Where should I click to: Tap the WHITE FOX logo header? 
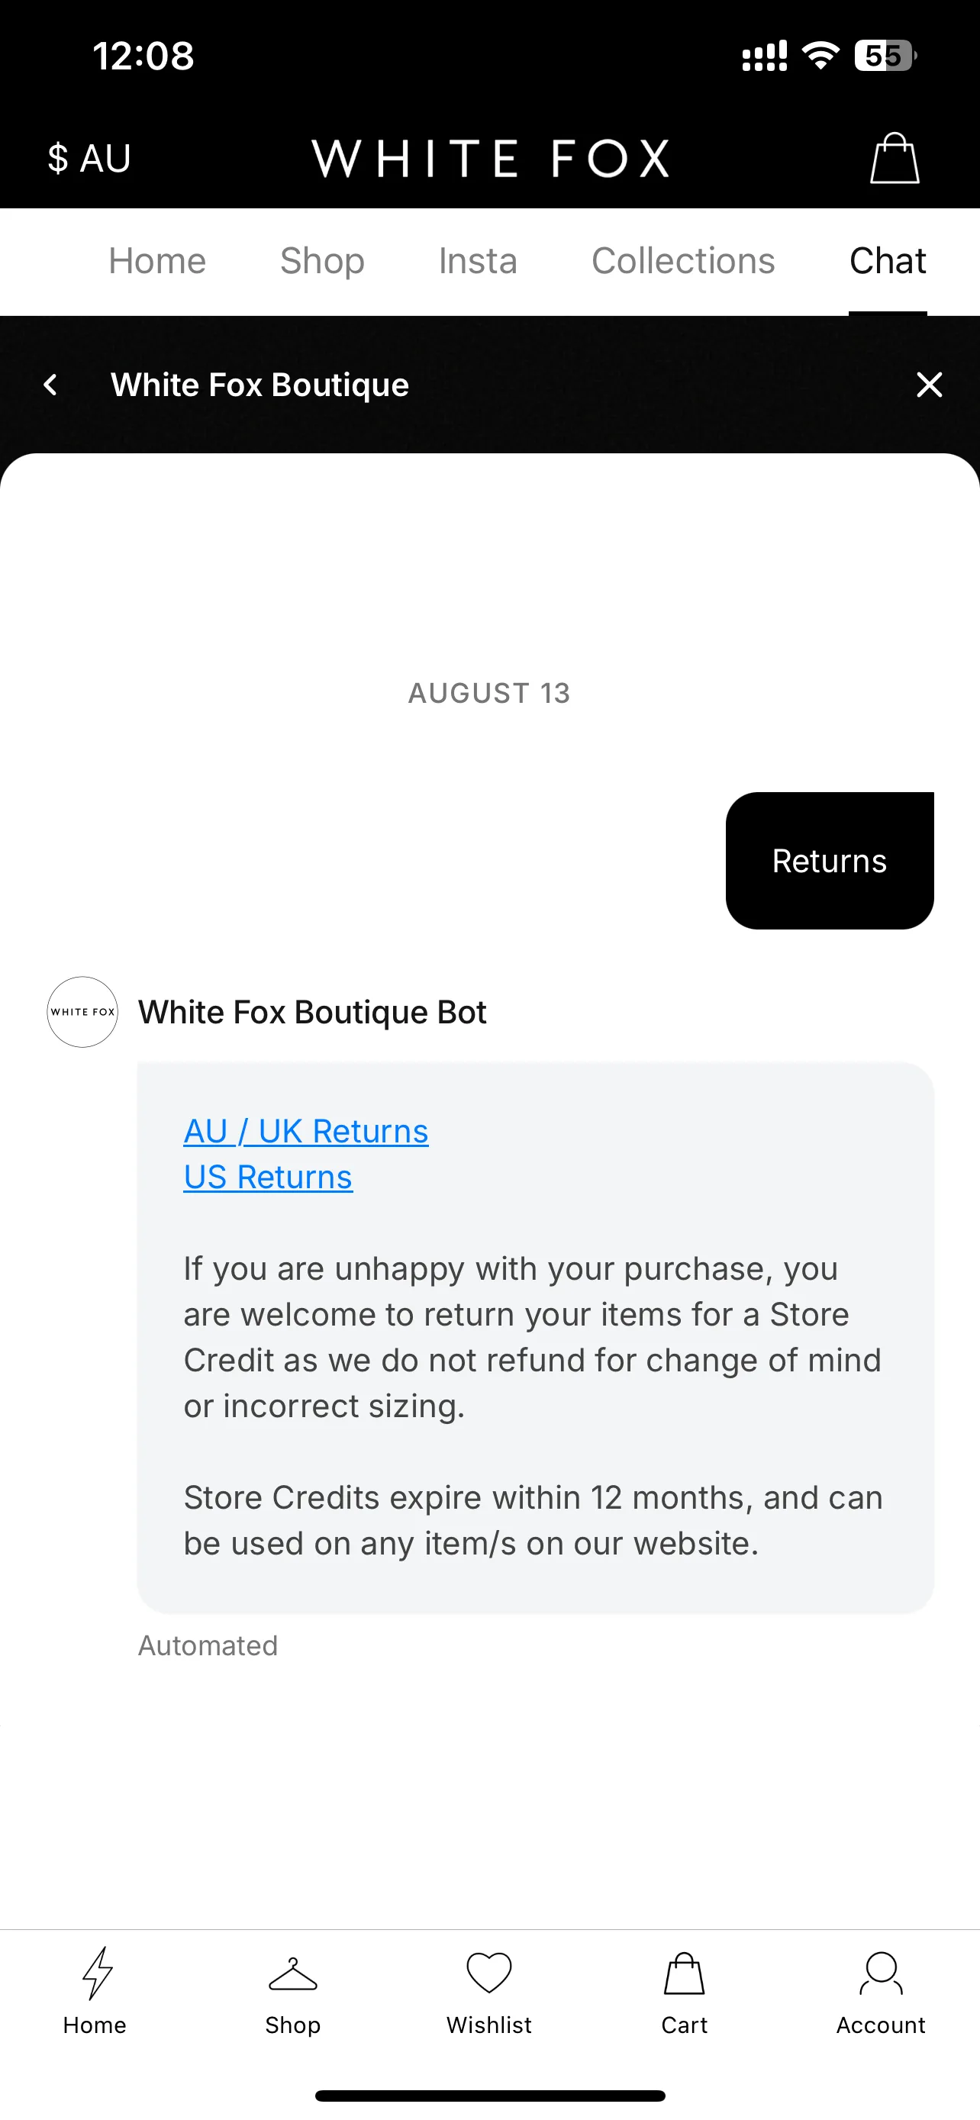tap(491, 158)
